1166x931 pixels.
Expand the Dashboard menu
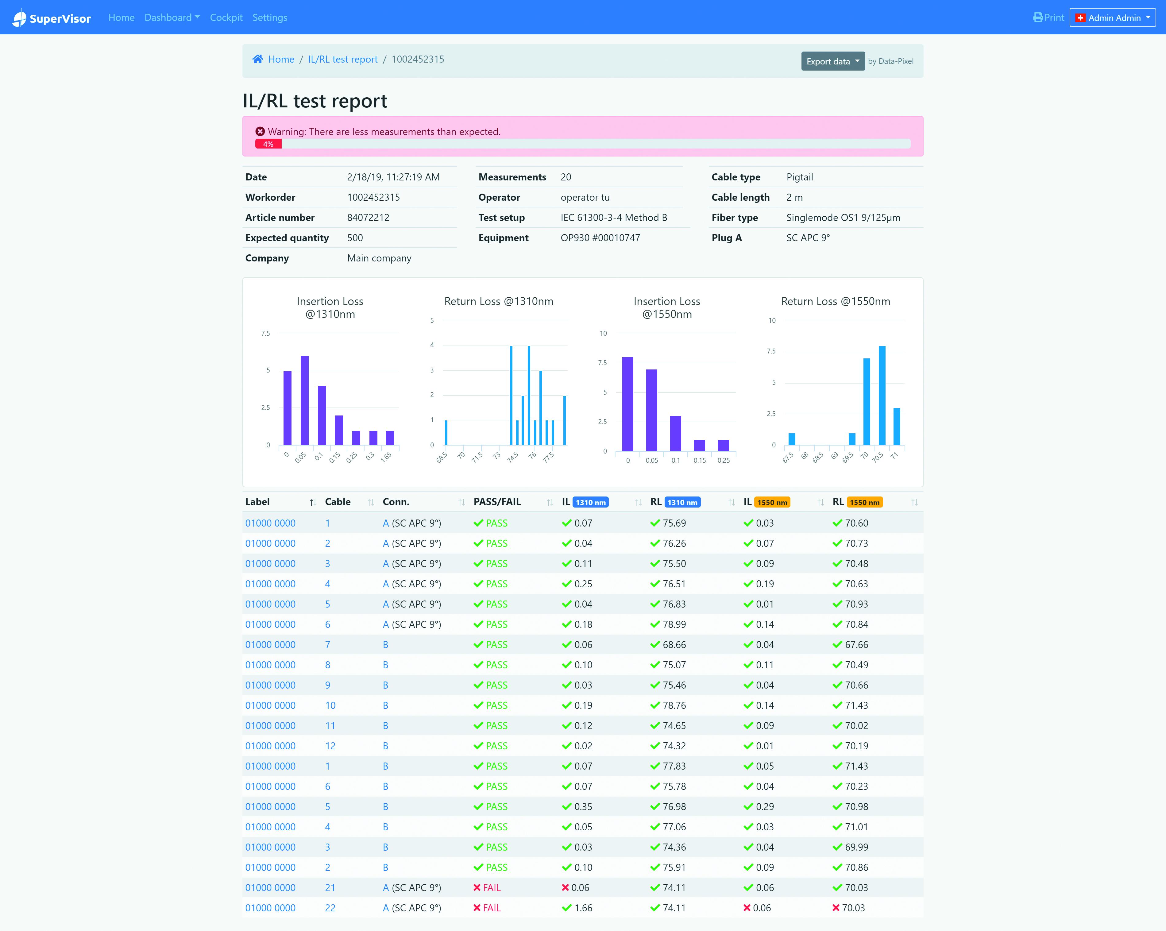click(x=172, y=17)
